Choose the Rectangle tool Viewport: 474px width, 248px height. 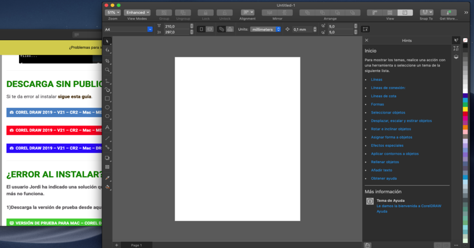tap(107, 98)
